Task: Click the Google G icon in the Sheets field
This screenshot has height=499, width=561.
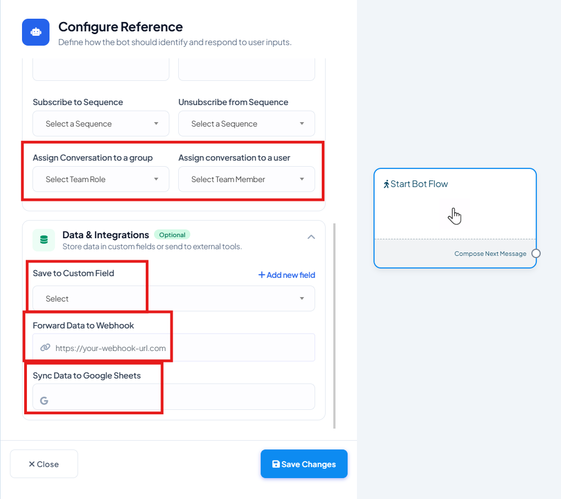Action: tap(44, 401)
